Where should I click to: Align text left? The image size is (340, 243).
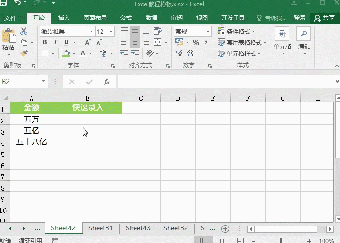[x=124, y=42]
